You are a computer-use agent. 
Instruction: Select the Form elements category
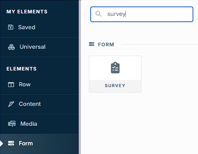(39, 144)
